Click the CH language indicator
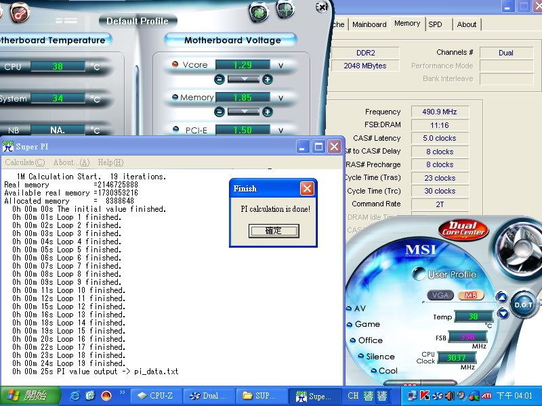This screenshot has width=542, height=406. tap(353, 396)
